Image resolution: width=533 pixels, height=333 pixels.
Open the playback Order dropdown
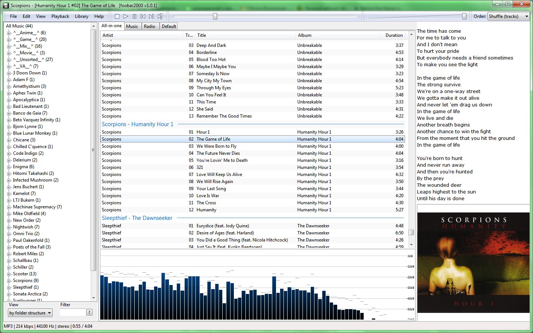point(509,16)
